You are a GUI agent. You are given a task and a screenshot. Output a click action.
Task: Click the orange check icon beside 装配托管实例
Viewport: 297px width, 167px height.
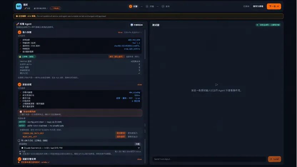(20, 159)
